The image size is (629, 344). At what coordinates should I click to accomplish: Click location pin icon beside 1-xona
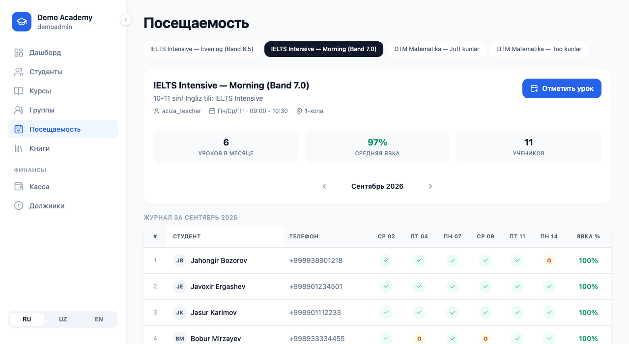(x=299, y=111)
